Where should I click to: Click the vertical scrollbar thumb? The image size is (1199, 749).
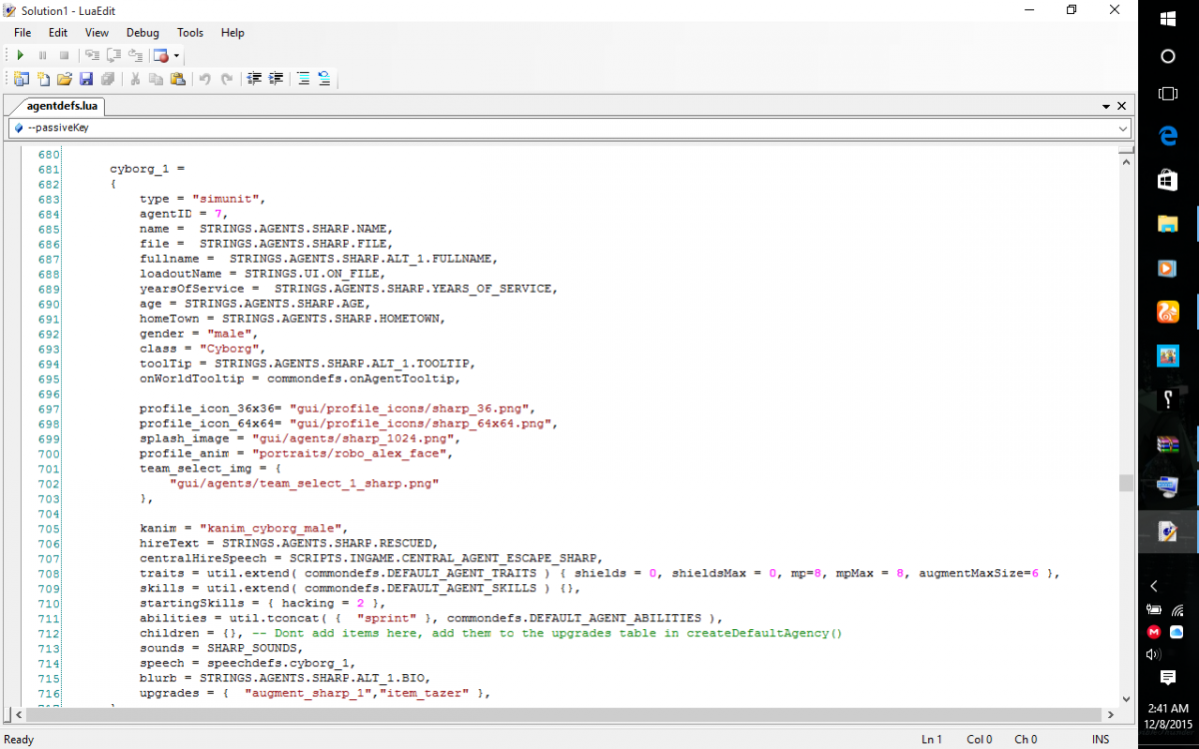click(1126, 483)
